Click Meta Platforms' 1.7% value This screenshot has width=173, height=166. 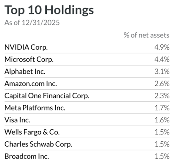[x=161, y=108]
